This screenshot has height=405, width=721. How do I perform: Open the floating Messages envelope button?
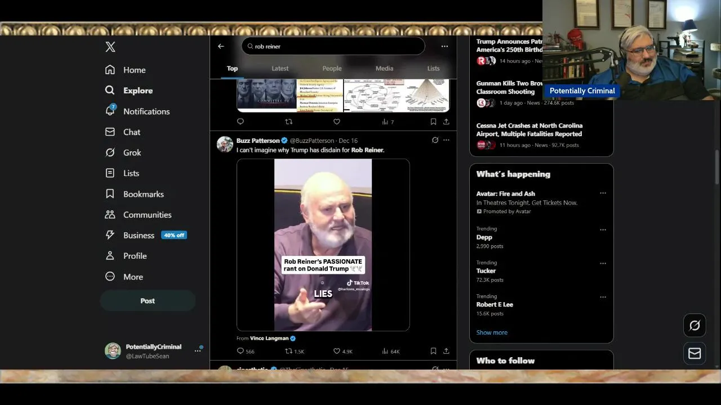click(x=695, y=353)
